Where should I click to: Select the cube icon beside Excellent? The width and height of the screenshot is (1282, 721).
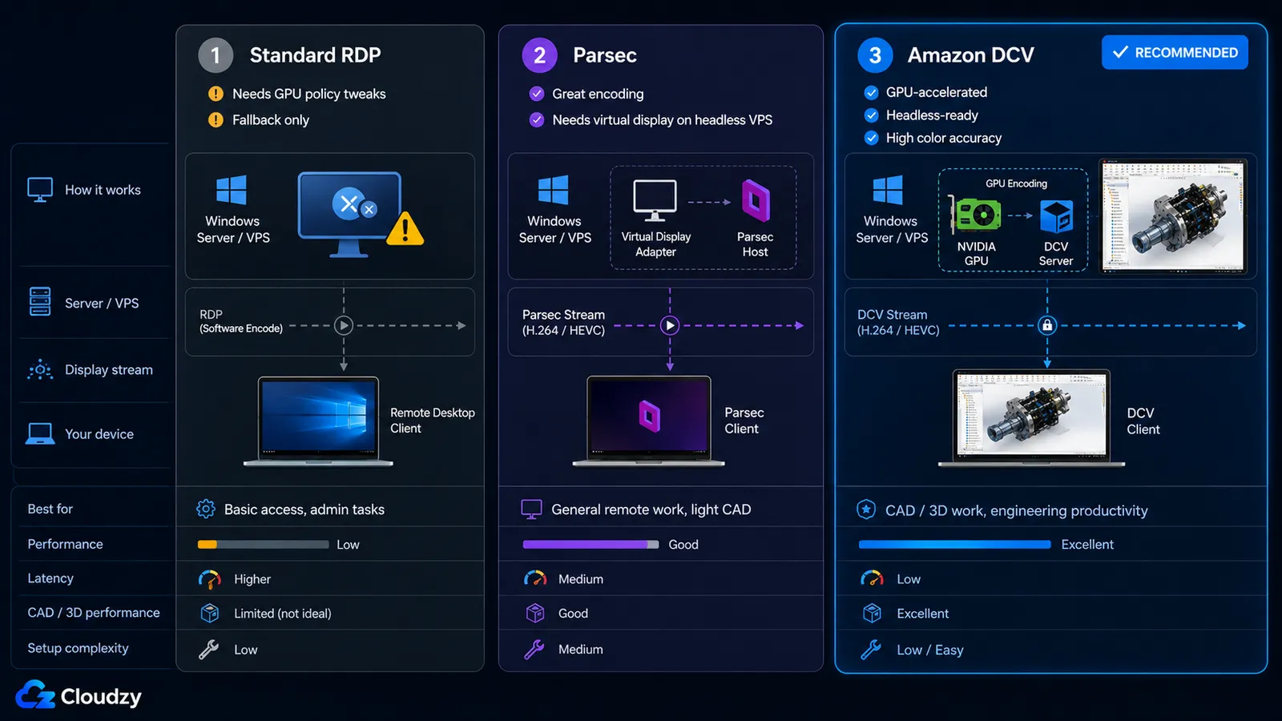pyautogui.click(x=872, y=613)
